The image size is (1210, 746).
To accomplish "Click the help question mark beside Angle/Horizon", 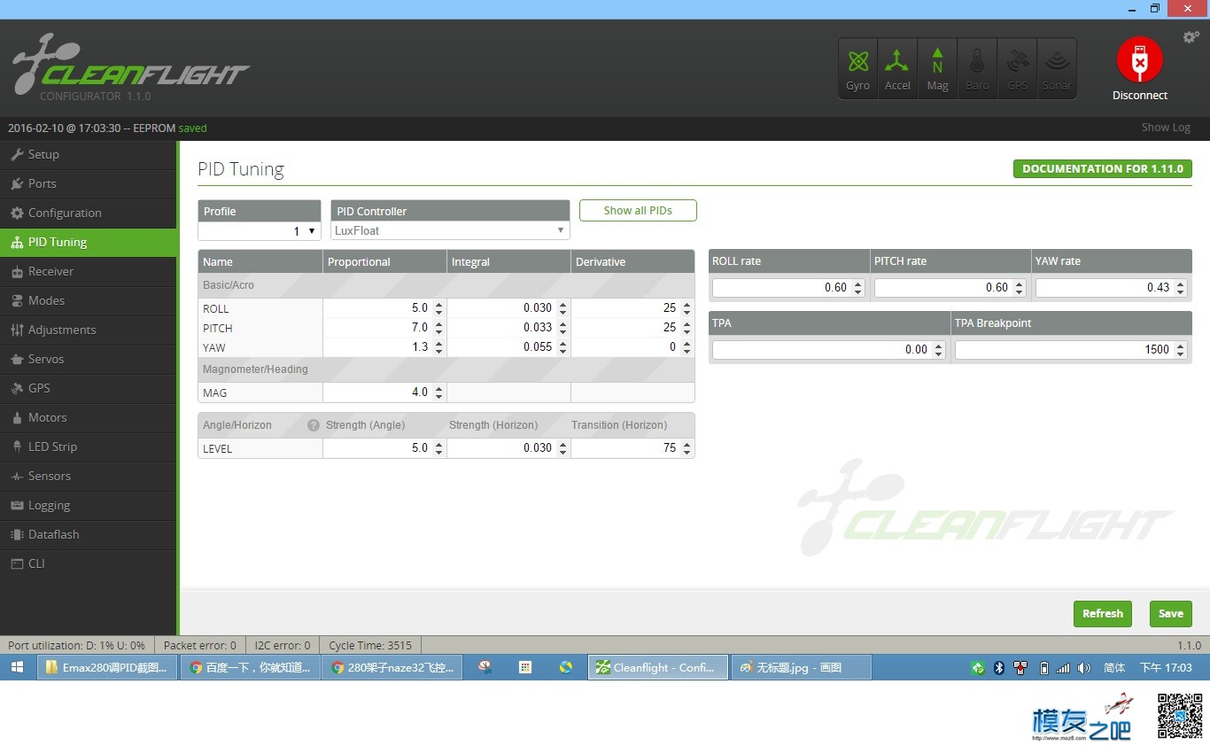I will pyautogui.click(x=313, y=425).
